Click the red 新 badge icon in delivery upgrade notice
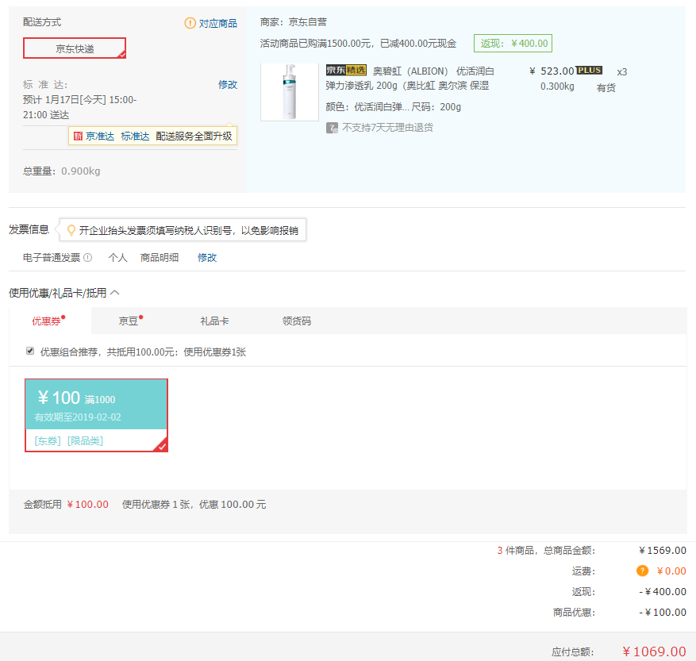696x661 pixels. [78, 136]
